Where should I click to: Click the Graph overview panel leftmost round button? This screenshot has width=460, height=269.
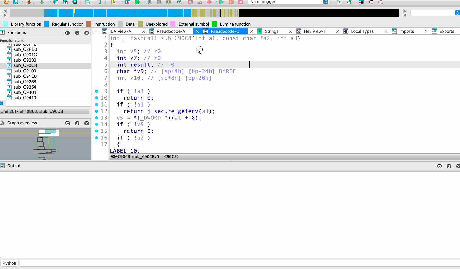click(x=67, y=123)
